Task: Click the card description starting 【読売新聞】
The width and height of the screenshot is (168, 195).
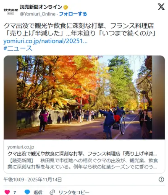Action: (x=83, y=164)
